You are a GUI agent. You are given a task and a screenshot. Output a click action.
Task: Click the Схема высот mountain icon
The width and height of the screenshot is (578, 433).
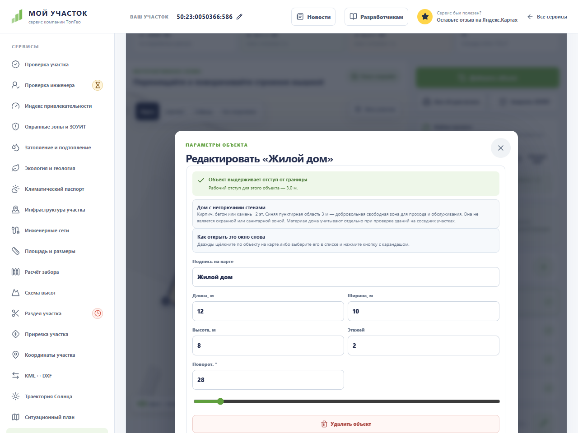pos(15,293)
